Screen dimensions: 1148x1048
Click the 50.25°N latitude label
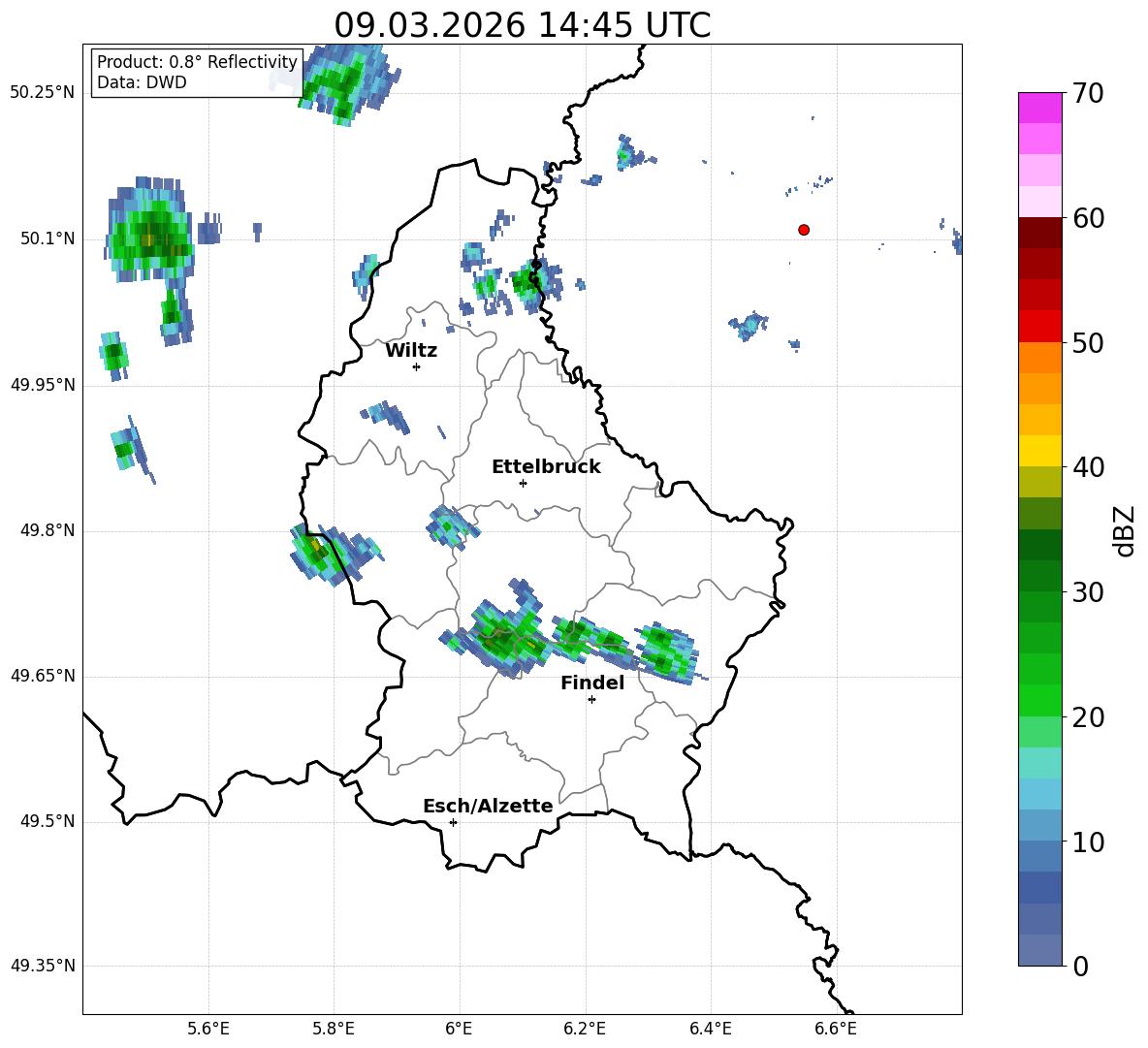tap(43, 93)
